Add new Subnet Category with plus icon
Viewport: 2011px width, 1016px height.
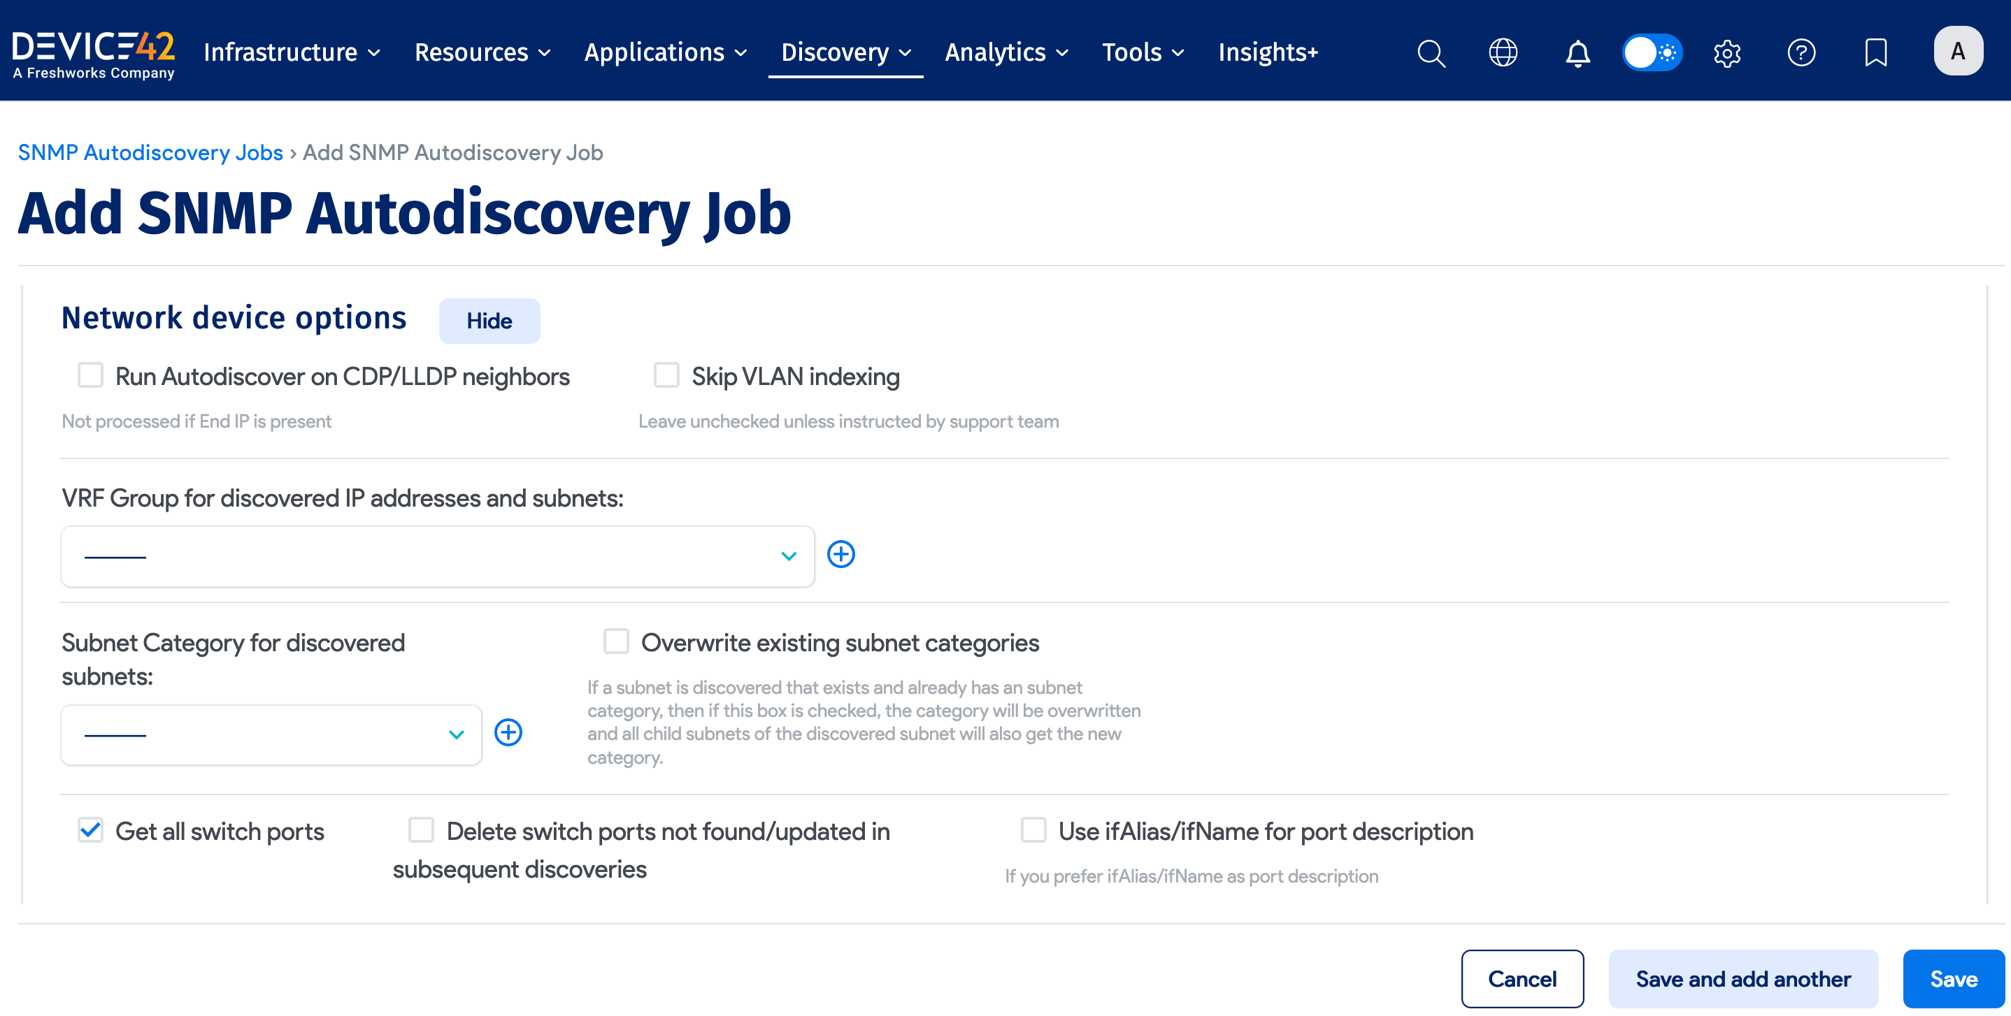(x=508, y=732)
